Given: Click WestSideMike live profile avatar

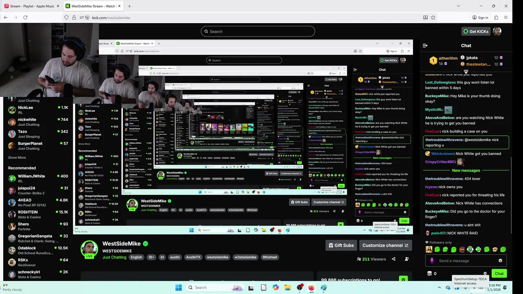Looking at the screenshot, I should [89, 249].
